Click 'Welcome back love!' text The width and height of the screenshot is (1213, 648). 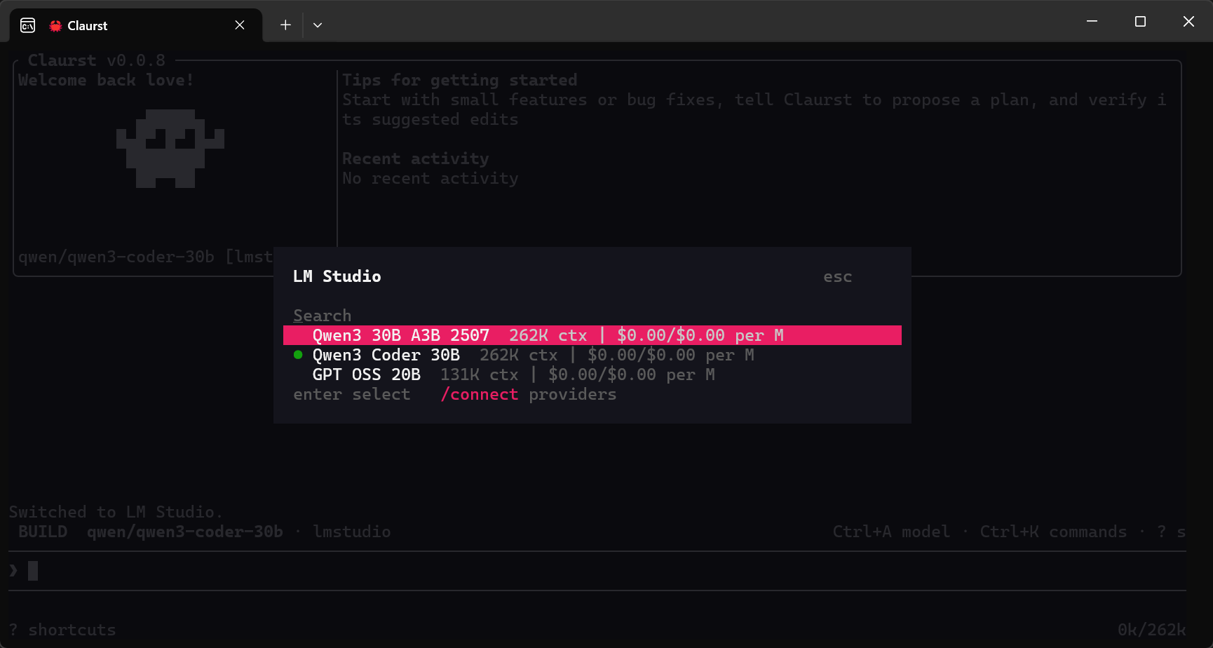pyautogui.click(x=106, y=80)
